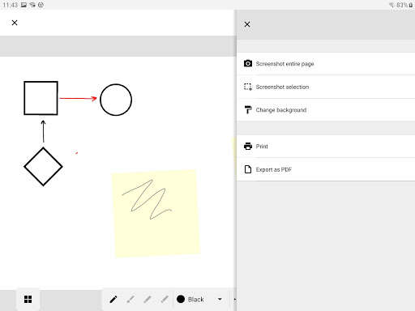Viewport: 415px width, 311px height.
Task: Click the dashed selection screenshot icon
Action: click(x=248, y=87)
